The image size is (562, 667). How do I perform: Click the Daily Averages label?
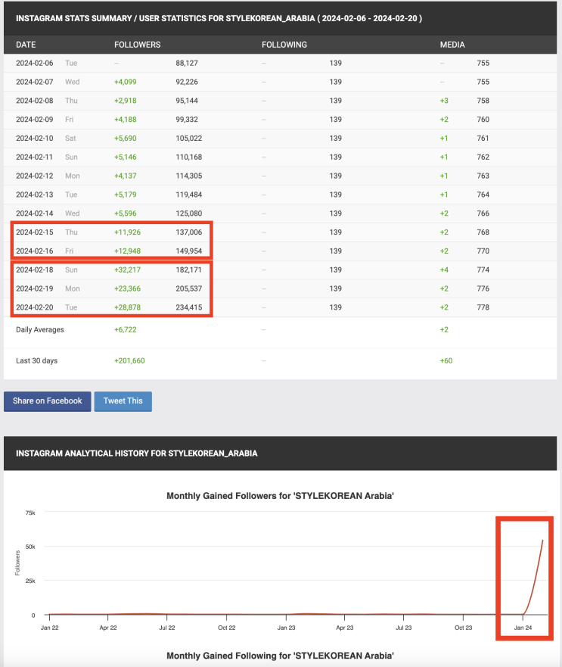tap(40, 329)
